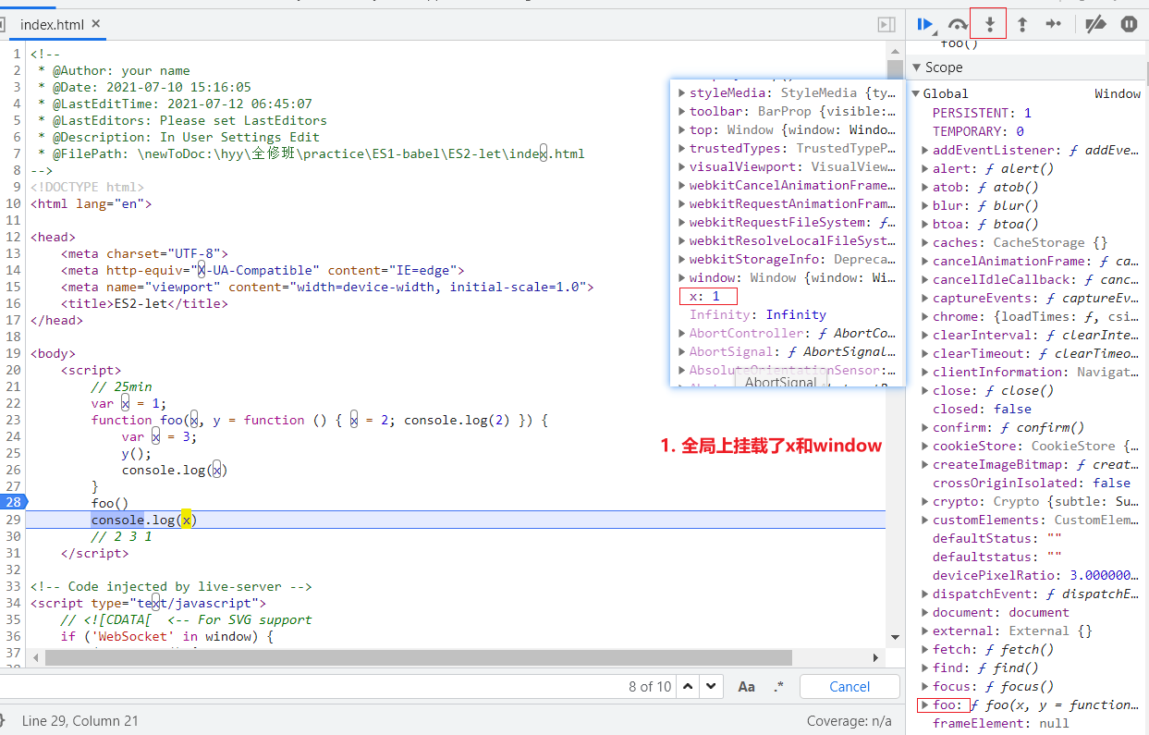Resume script execution with the blue play icon

925,25
